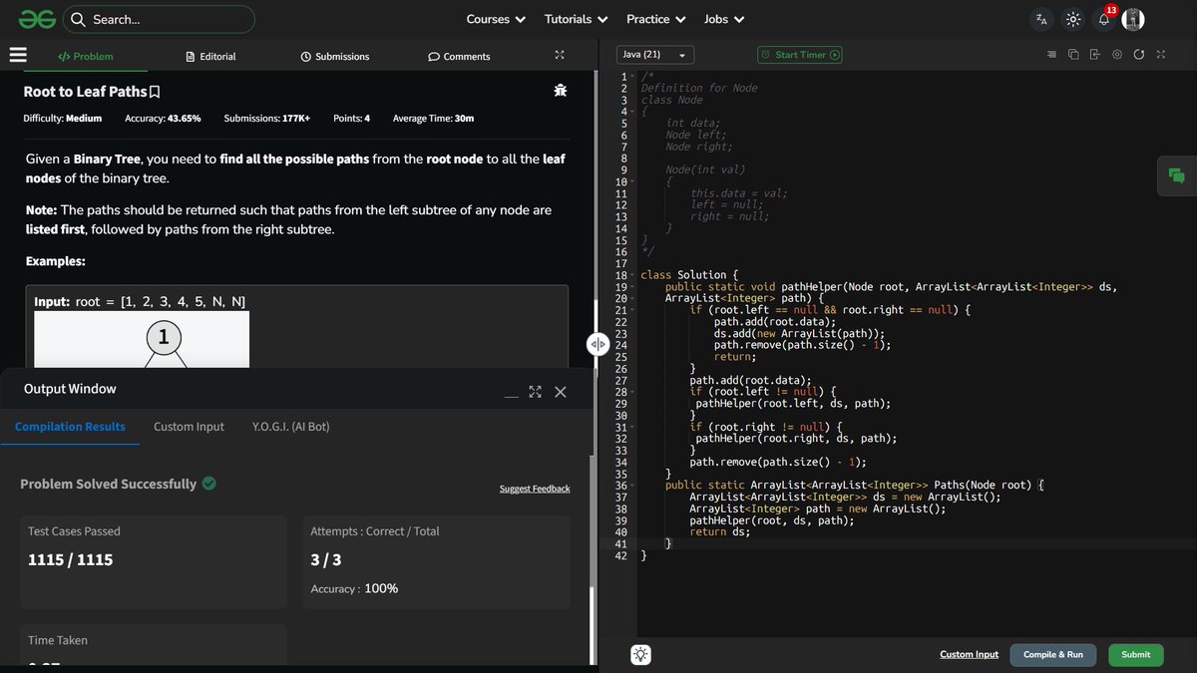The height and width of the screenshot is (673, 1197).
Task: Click the 'Average Time: 30m' stat
Action: 433,119
